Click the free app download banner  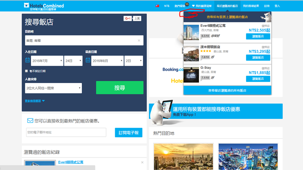pos(216,111)
